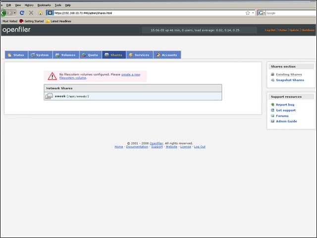Click the site identity icon in address bar

[x=50, y=13]
